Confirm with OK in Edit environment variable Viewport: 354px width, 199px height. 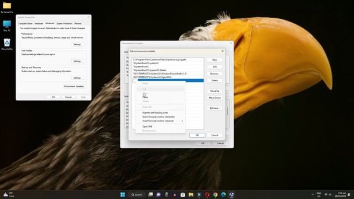(x=197, y=135)
